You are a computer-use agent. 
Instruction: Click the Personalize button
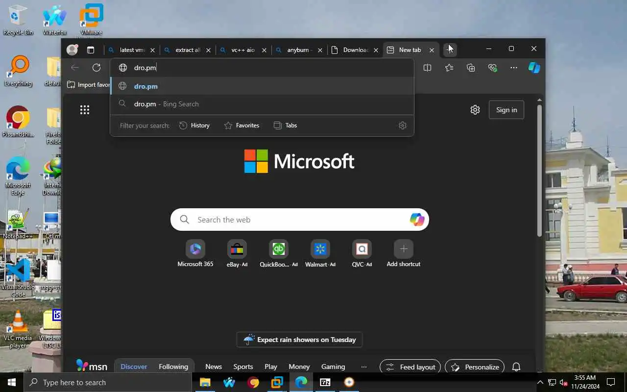pyautogui.click(x=475, y=367)
